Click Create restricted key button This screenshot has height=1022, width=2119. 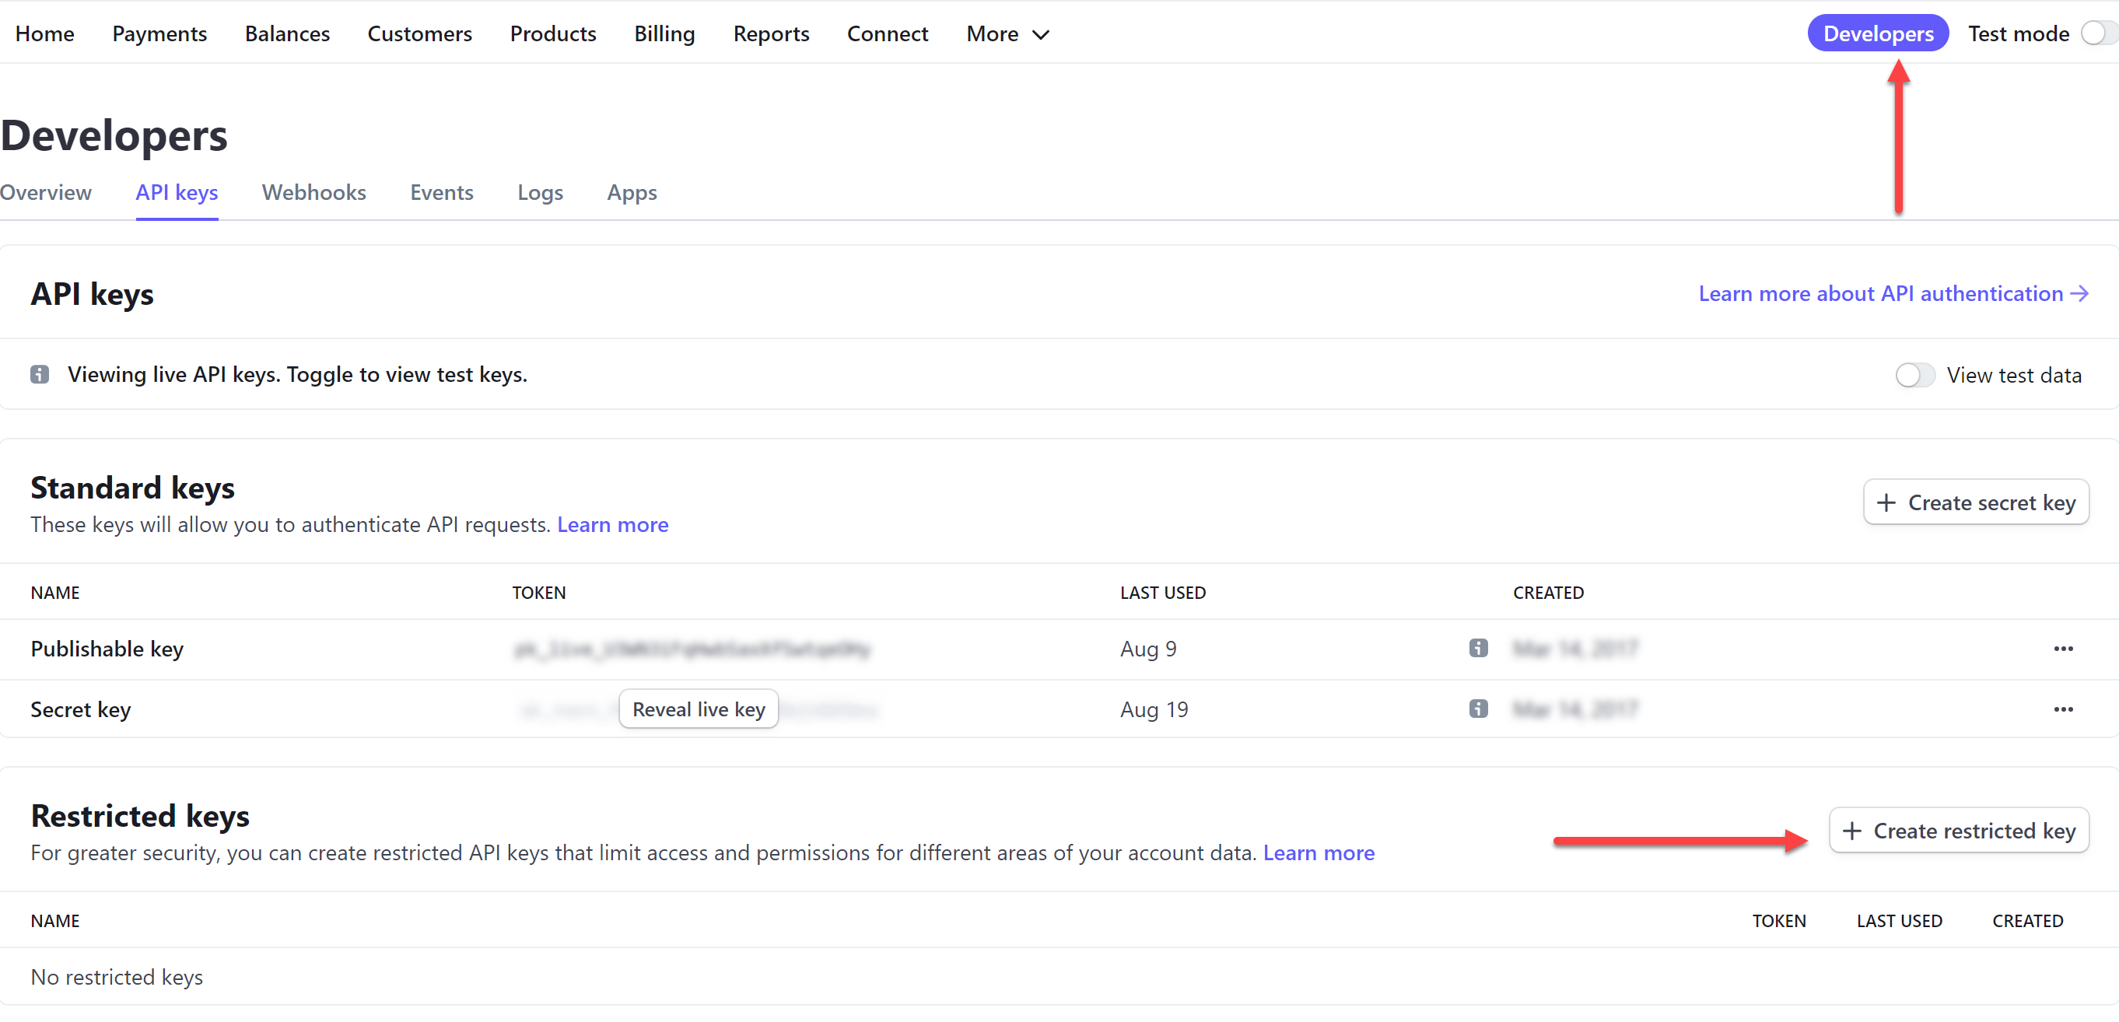[x=1959, y=831]
